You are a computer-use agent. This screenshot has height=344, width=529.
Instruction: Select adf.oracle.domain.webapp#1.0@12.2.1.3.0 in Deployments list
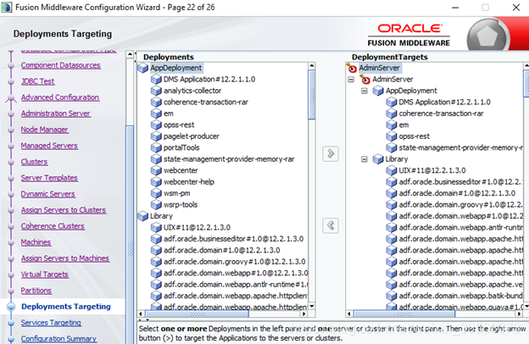[x=236, y=273]
